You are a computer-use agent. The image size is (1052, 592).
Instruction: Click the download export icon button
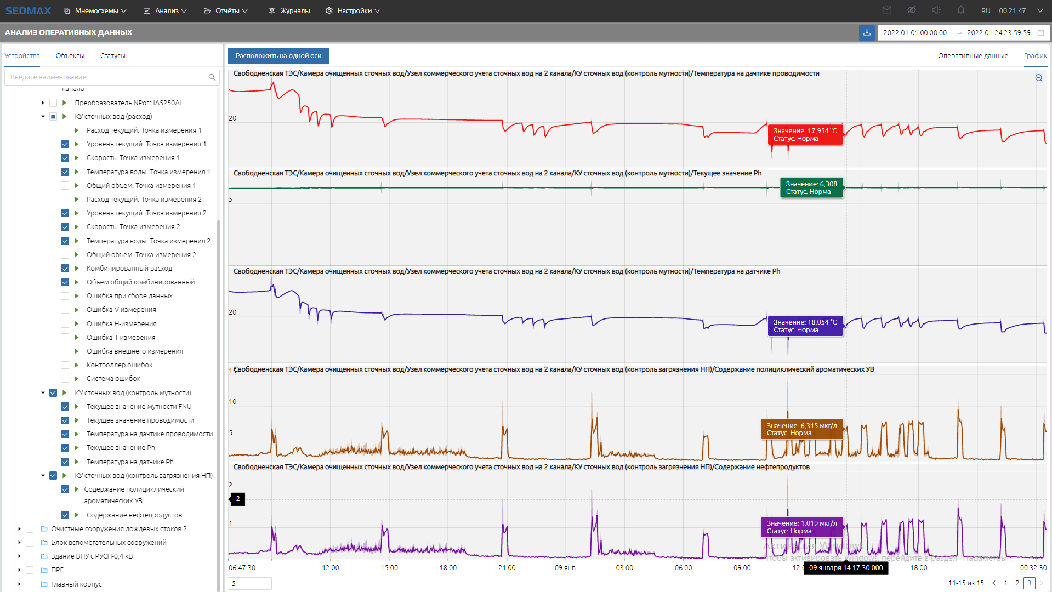[867, 32]
